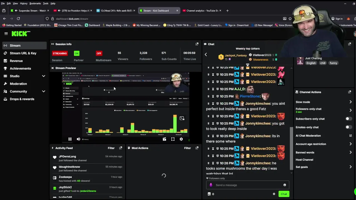Pop out the Activity Feed panel

[x=120, y=148]
